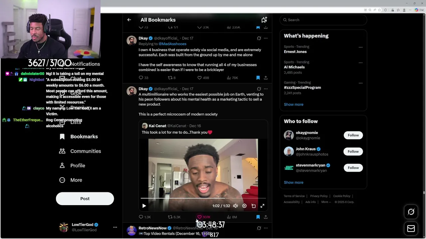
Task: Reply to tweet with 1.3K comments
Action: click(145, 217)
